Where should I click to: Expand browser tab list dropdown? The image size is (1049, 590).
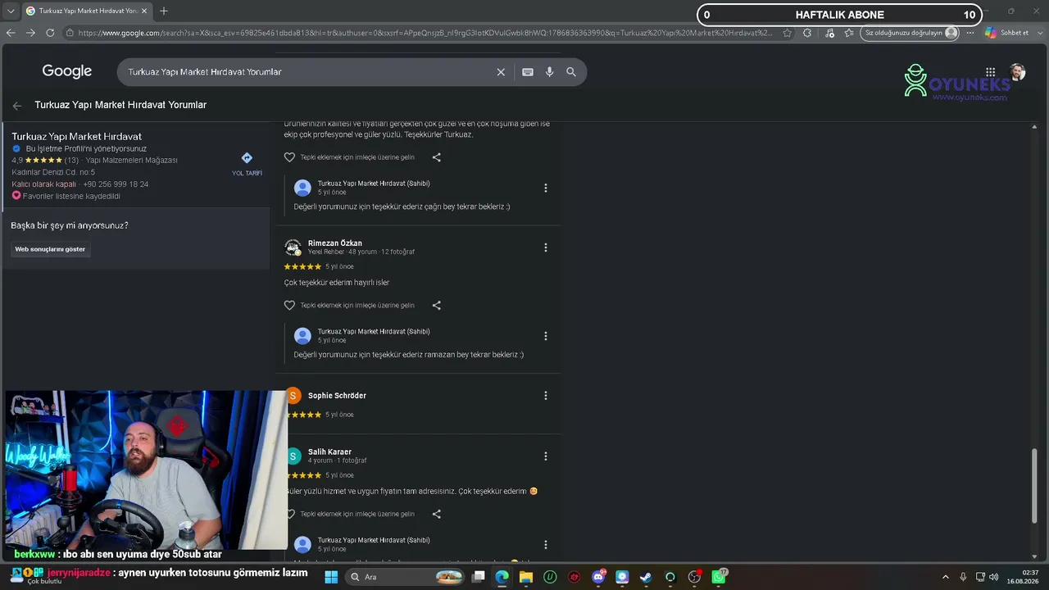click(11, 11)
